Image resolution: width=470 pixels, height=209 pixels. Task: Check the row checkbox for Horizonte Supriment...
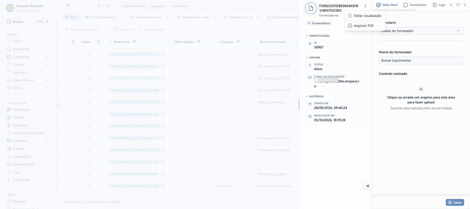point(66,186)
